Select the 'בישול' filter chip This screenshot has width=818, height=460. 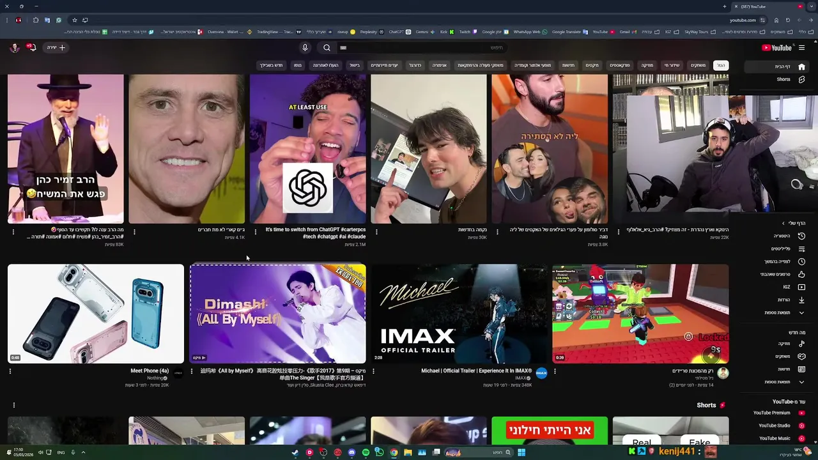(355, 65)
